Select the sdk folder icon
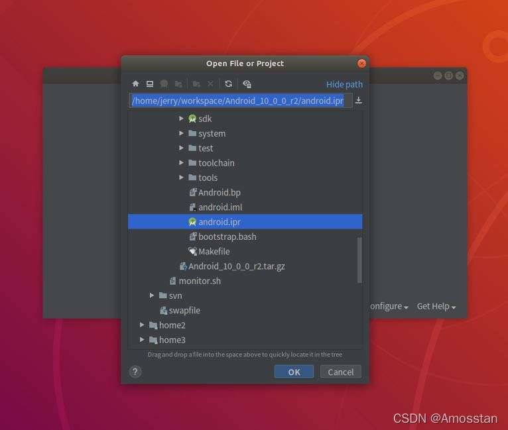This screenshot has height=430, width=508. point(192,119)
